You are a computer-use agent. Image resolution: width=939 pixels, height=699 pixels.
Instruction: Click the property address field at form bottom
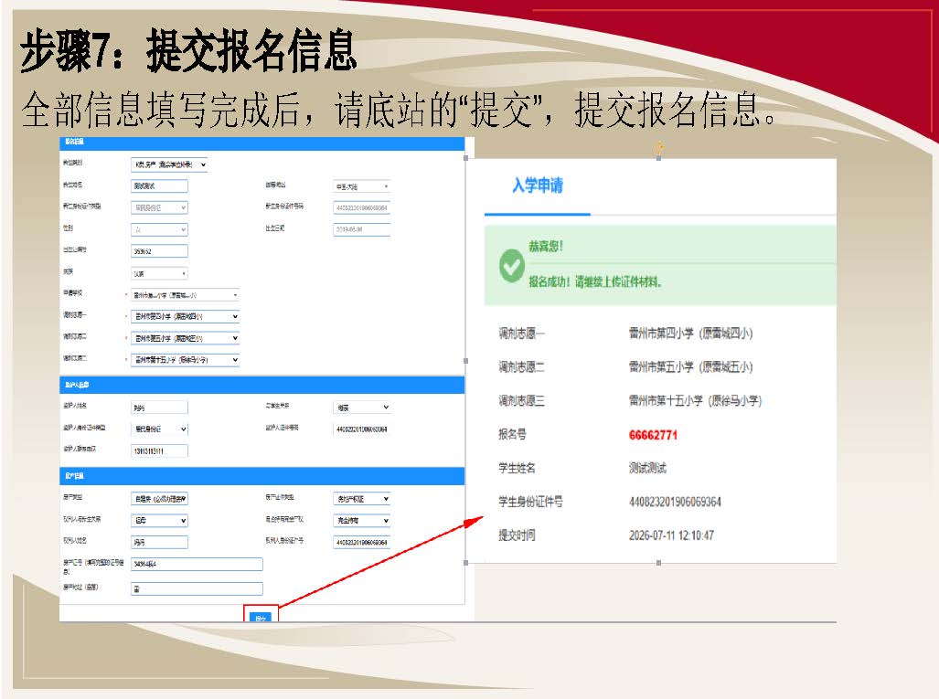pos(197,588)
